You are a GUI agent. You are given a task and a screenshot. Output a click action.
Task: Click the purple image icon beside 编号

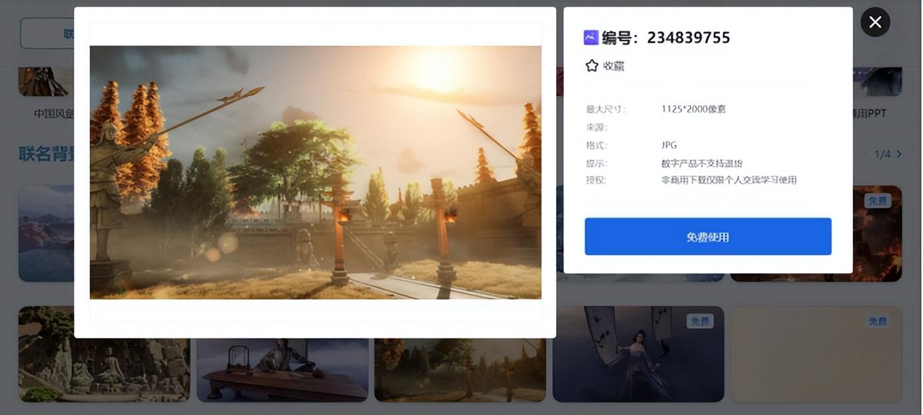click(591, 38)
